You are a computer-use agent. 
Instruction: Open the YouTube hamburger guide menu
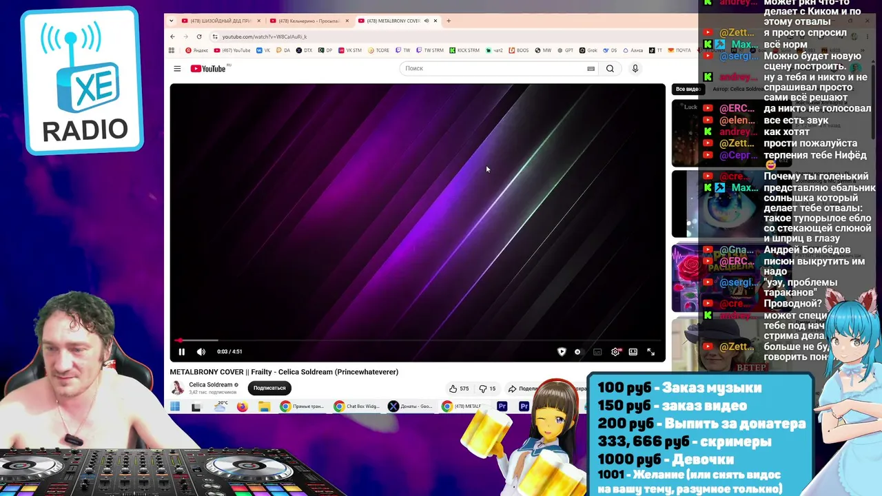tap(177, 68)
